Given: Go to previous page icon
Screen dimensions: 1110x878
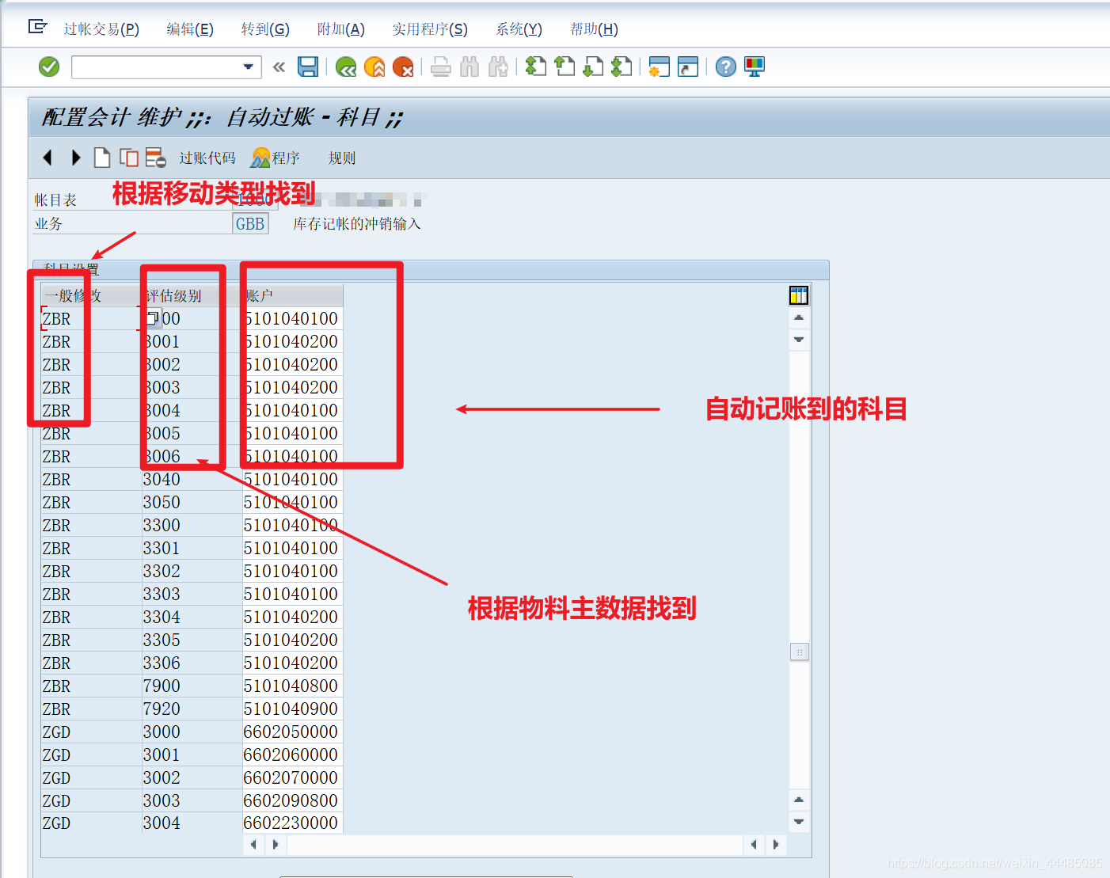Looking at the screenshot, I should pos(565,67).
